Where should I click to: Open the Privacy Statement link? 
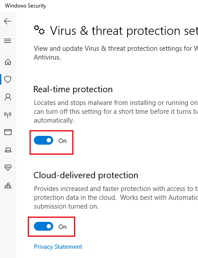(x=58, y=247)
